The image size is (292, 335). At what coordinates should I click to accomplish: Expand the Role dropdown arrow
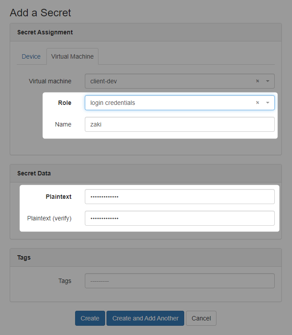268,103
